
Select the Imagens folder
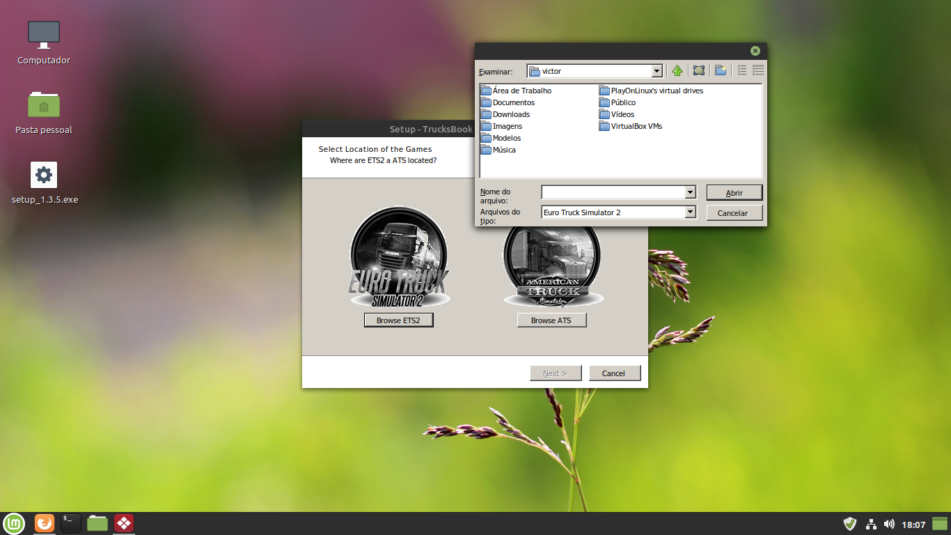(501, 126)
